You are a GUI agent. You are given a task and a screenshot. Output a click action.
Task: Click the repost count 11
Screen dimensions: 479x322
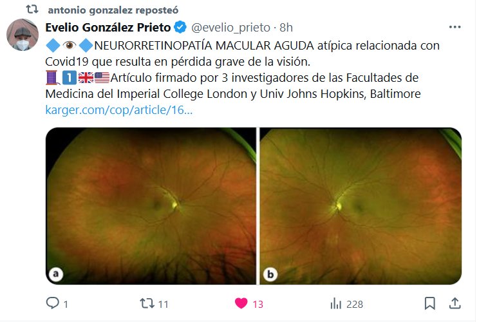[x=164, y=304]
